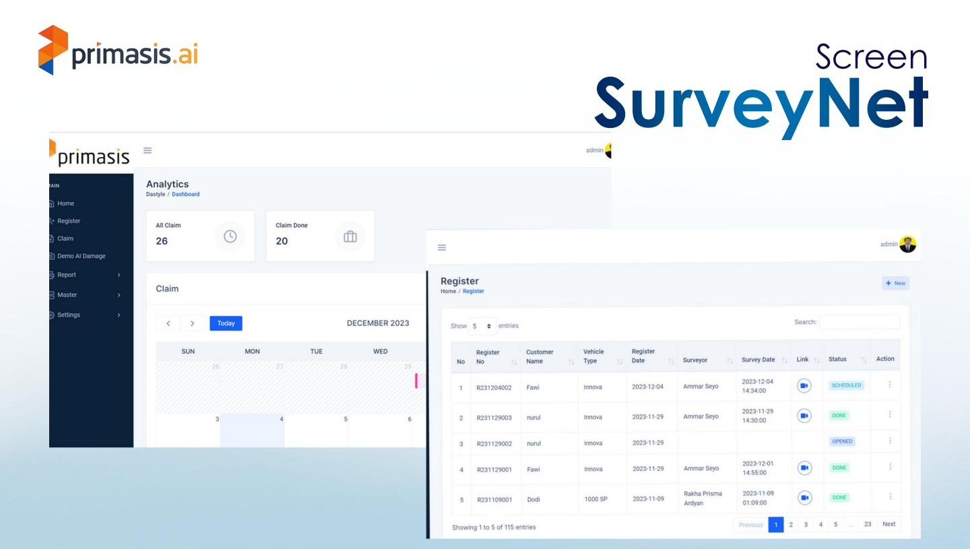Screen dimensions: 970x549
Task: Select December 4 calendar cell
Action: pyautogui.click(x=252, y=430)
